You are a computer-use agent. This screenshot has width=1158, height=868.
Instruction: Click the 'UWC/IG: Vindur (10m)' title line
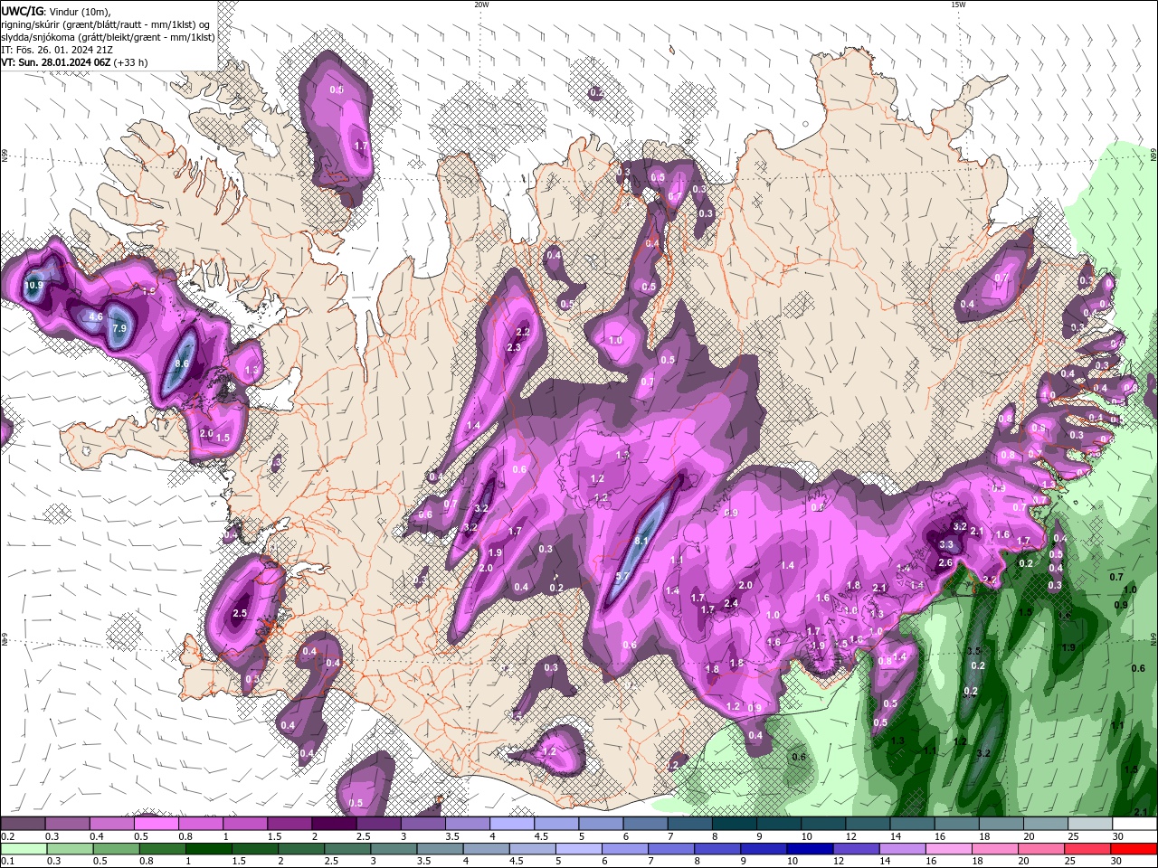click(56, 11)
